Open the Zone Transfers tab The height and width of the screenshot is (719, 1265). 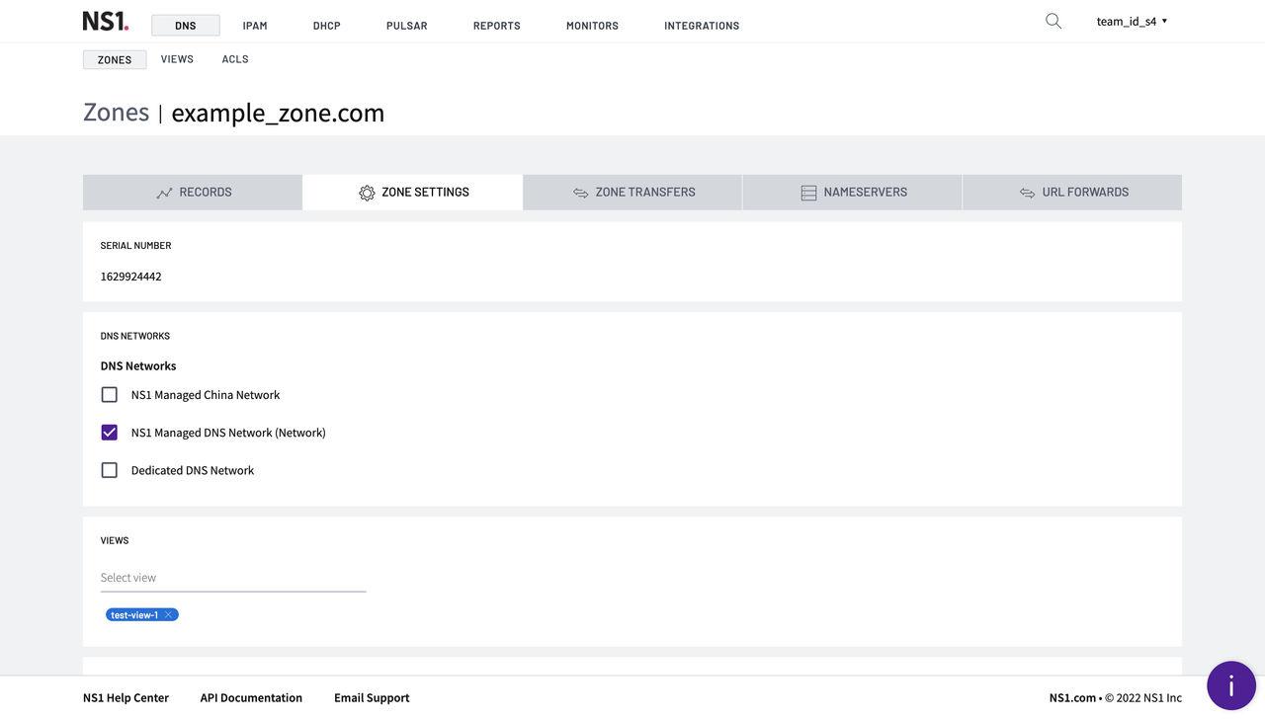click(x=632, y=193)
